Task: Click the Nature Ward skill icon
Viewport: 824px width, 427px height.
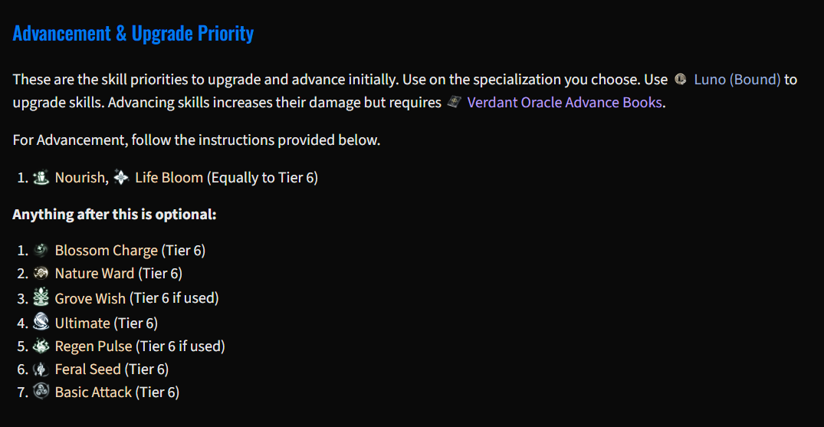Action: (x=41, y=274)
